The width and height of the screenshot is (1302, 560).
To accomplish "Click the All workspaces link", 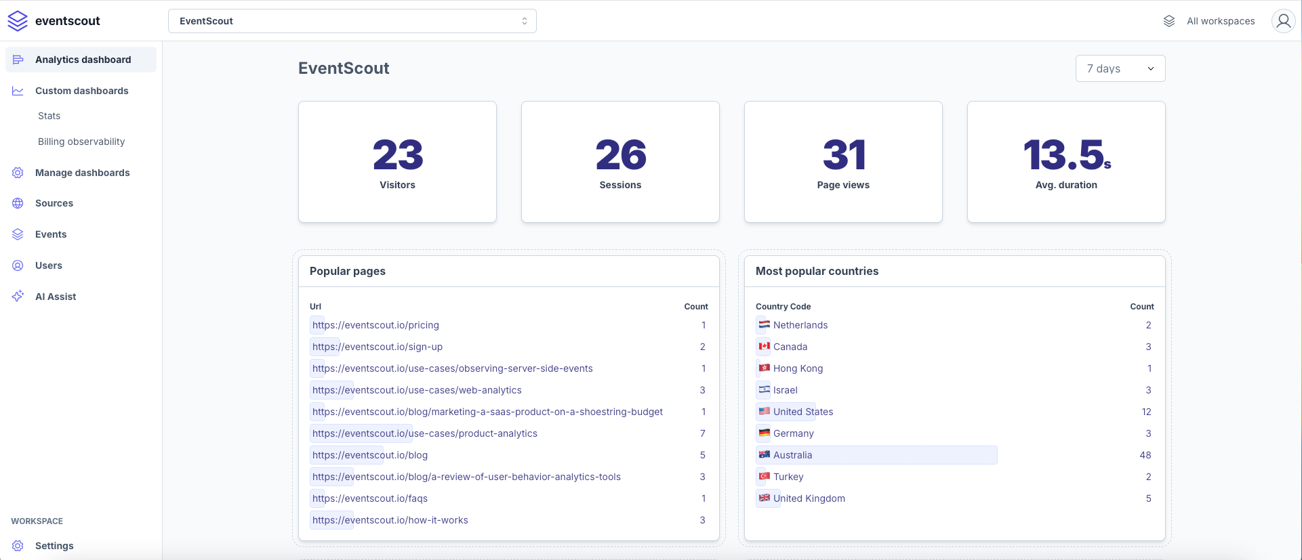I will 1221,21.
